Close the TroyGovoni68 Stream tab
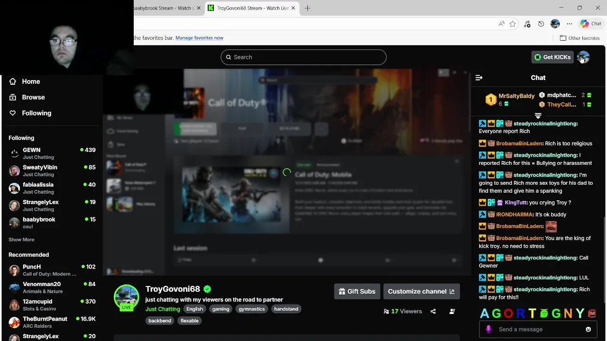The width and height of the screenshot is (607, 341). point(294,8)
